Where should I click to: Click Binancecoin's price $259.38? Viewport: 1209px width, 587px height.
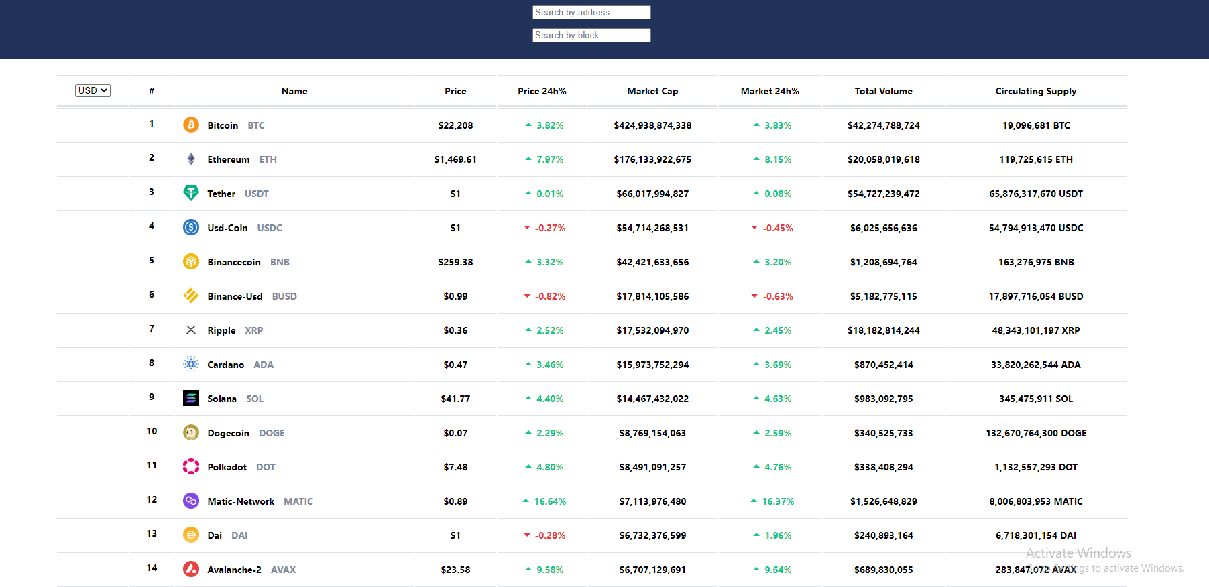click(x=455, y=262)
